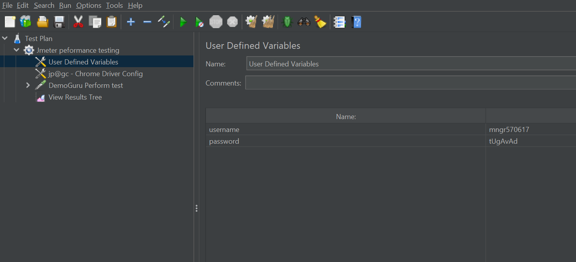Click the New test plan icon

(x=10, y=22)
